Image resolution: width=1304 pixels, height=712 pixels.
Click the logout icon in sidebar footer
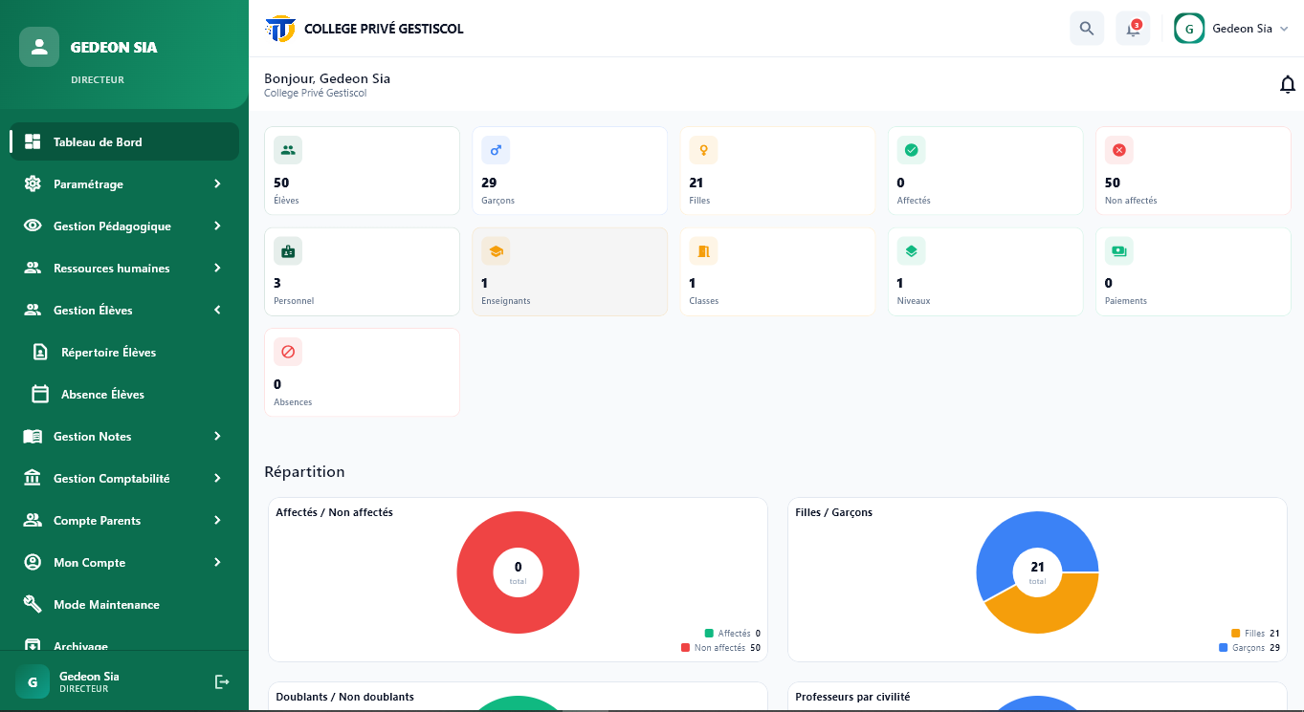pyautogui.click(x=222, y=681)
